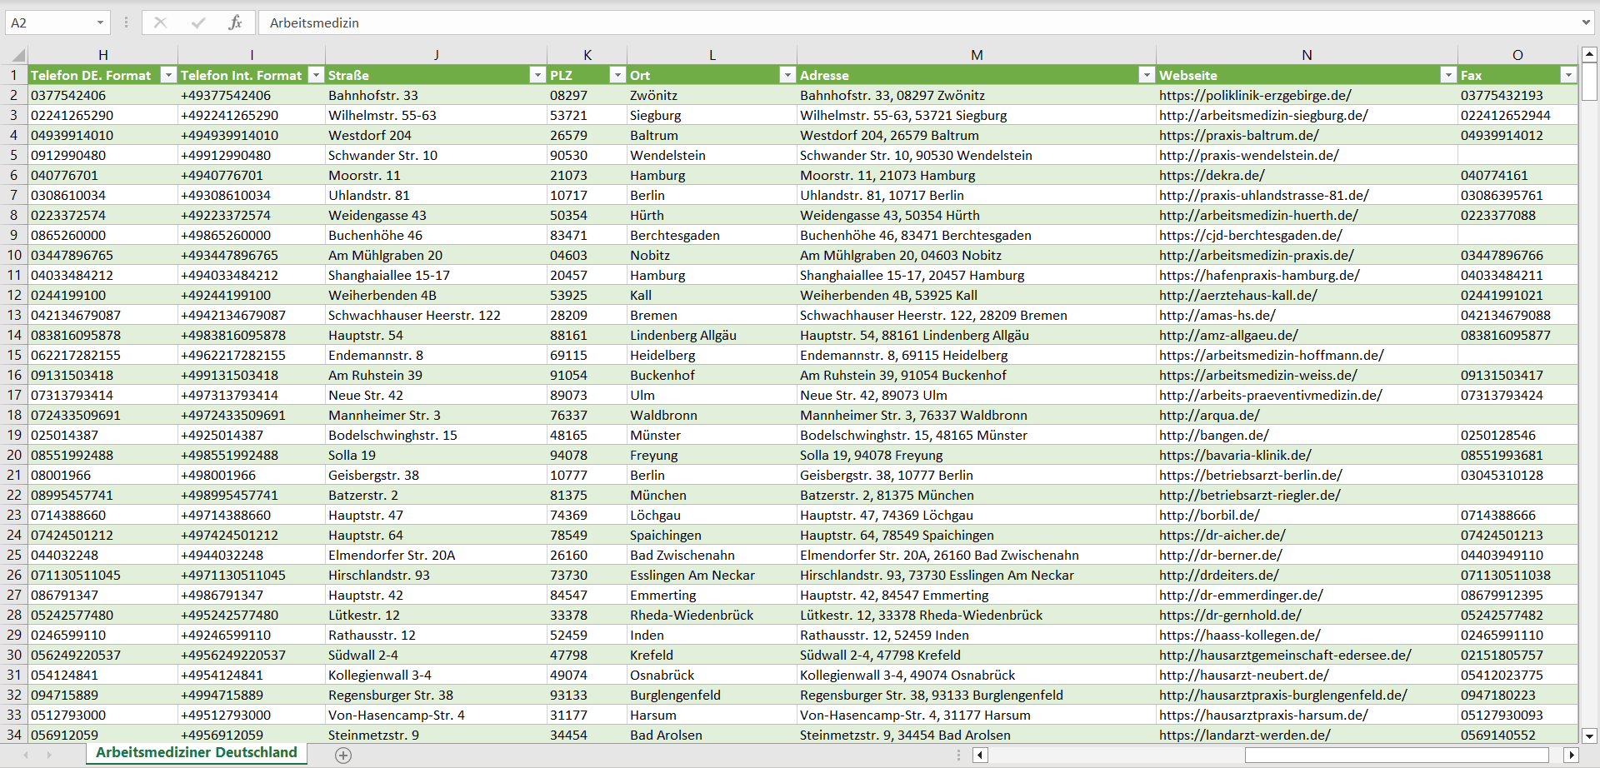Image resolution: width=1600 pixels, height=768 pixels.
Task: Open filter dropdown for Webseite column
Action: coord(1448,75)
